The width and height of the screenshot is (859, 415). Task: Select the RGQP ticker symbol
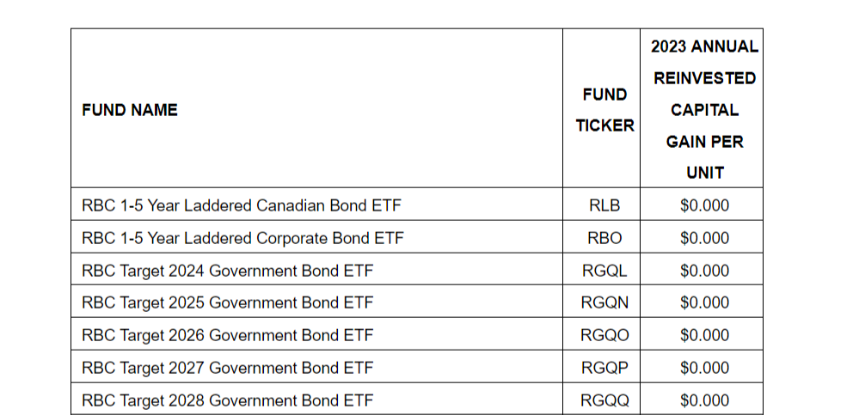(604, 368)
